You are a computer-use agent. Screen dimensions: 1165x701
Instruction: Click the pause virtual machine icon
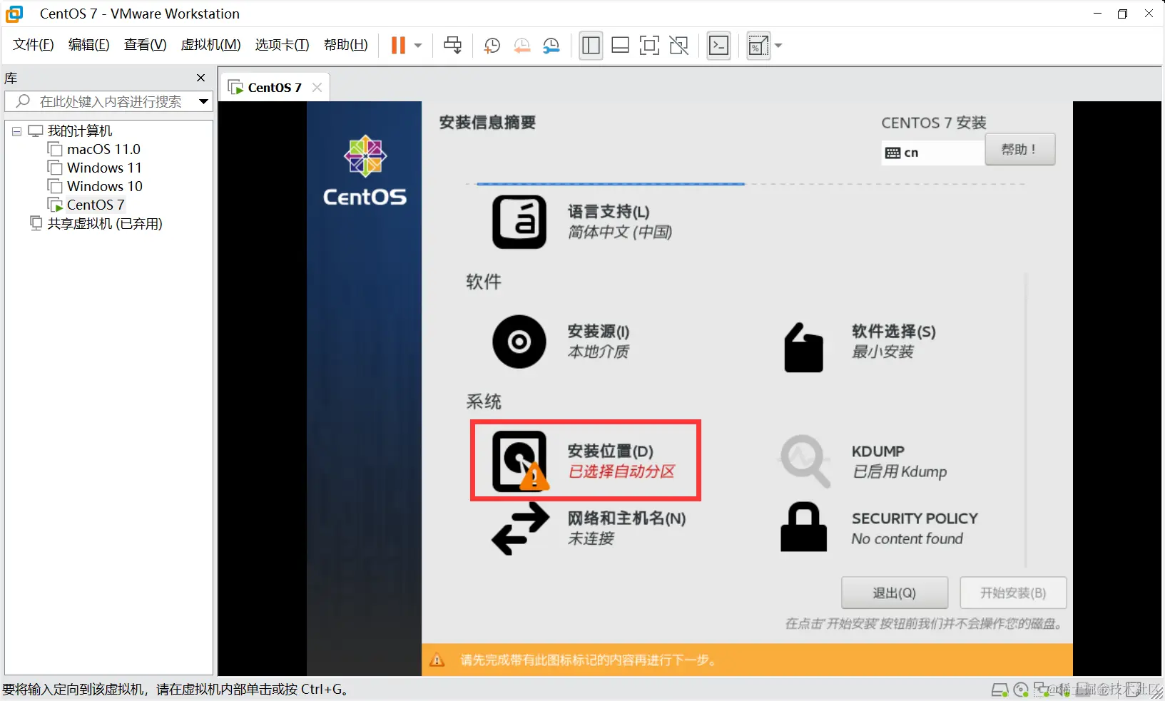(398, 46)
